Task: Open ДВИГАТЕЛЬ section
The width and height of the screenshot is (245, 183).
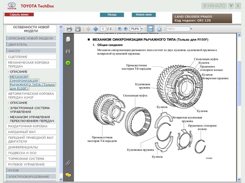Action: [31, 44]
